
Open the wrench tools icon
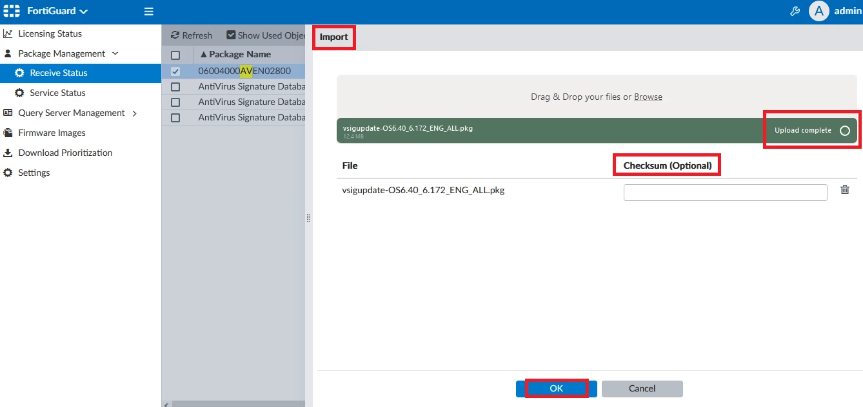[795, 11]
